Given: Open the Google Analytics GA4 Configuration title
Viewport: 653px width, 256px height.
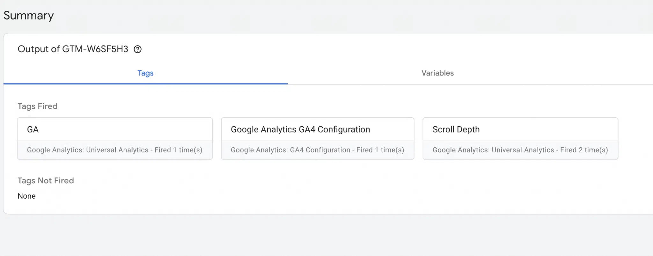Looking at the screenshot, I should [300, 129].
